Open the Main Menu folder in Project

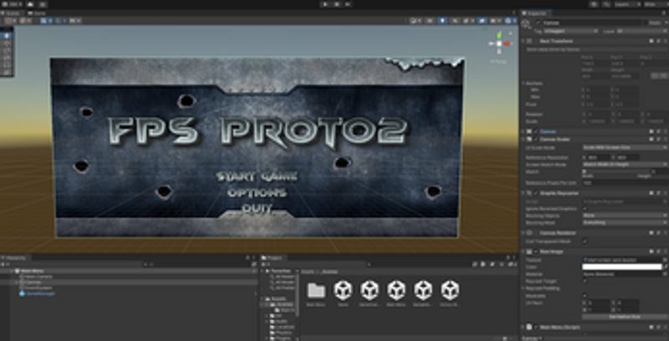coord(316,290)
